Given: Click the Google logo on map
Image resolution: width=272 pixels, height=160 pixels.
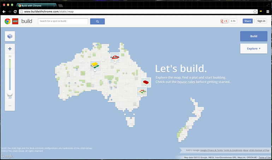Looking at the screenshot, I should (7, 156).
